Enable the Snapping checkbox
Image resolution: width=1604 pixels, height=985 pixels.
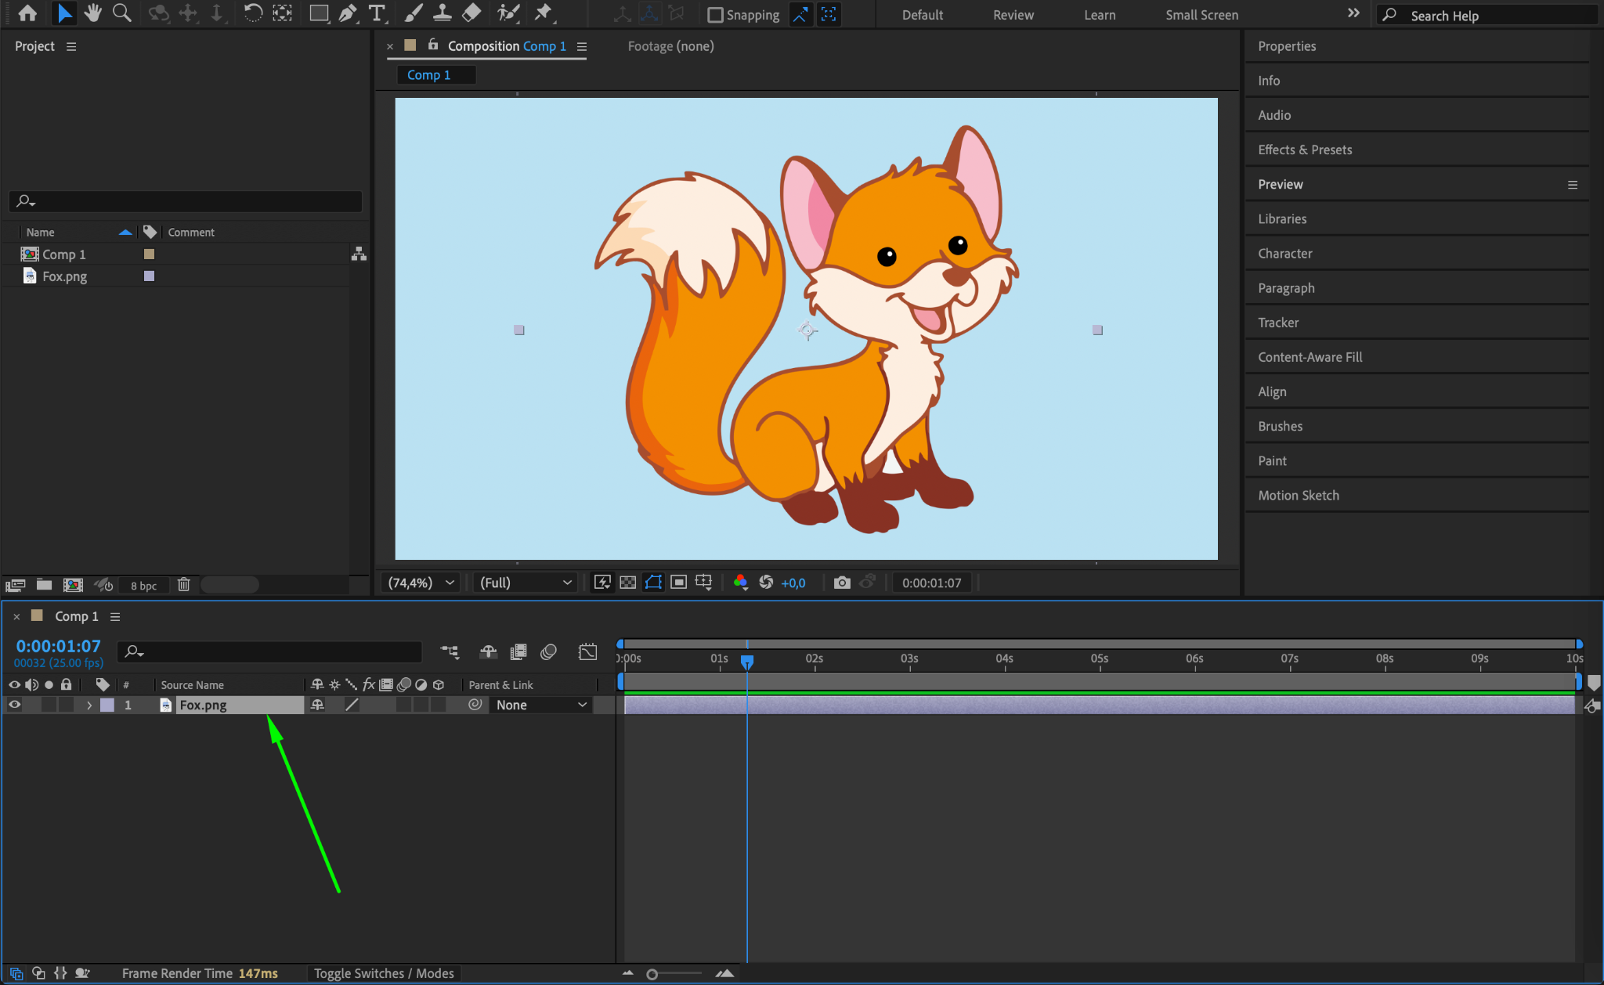[x=715, y=15]
